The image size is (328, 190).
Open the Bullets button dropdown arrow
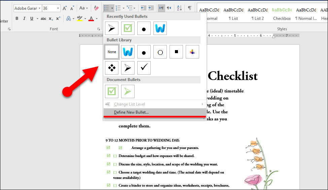[x=112, y=8]
